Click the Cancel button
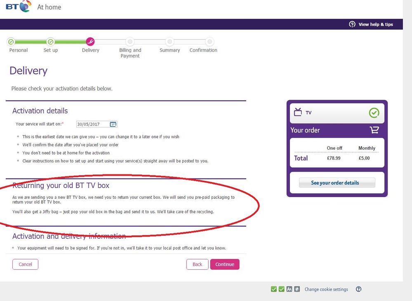The image size is (412, 301). click(25, 264)
